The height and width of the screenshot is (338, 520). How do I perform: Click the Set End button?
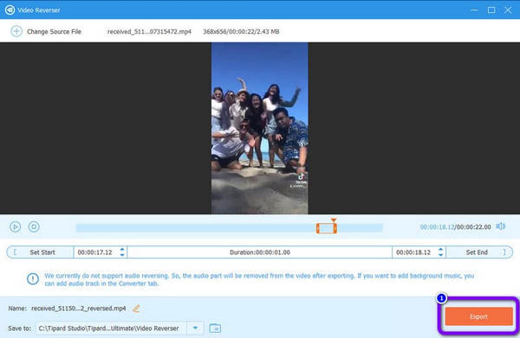(x=479, y=252)
